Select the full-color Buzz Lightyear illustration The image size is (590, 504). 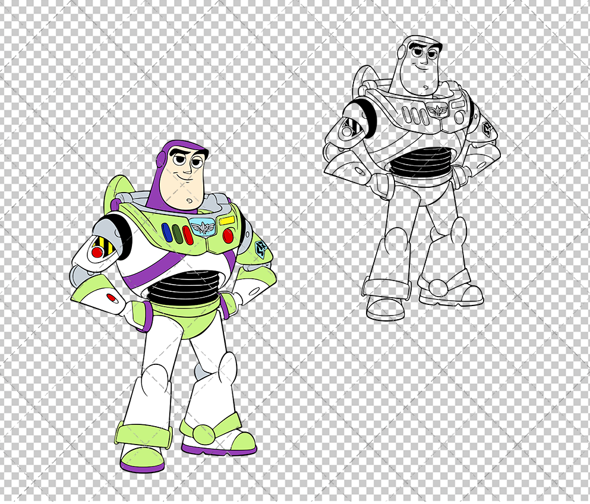[173, 307]
